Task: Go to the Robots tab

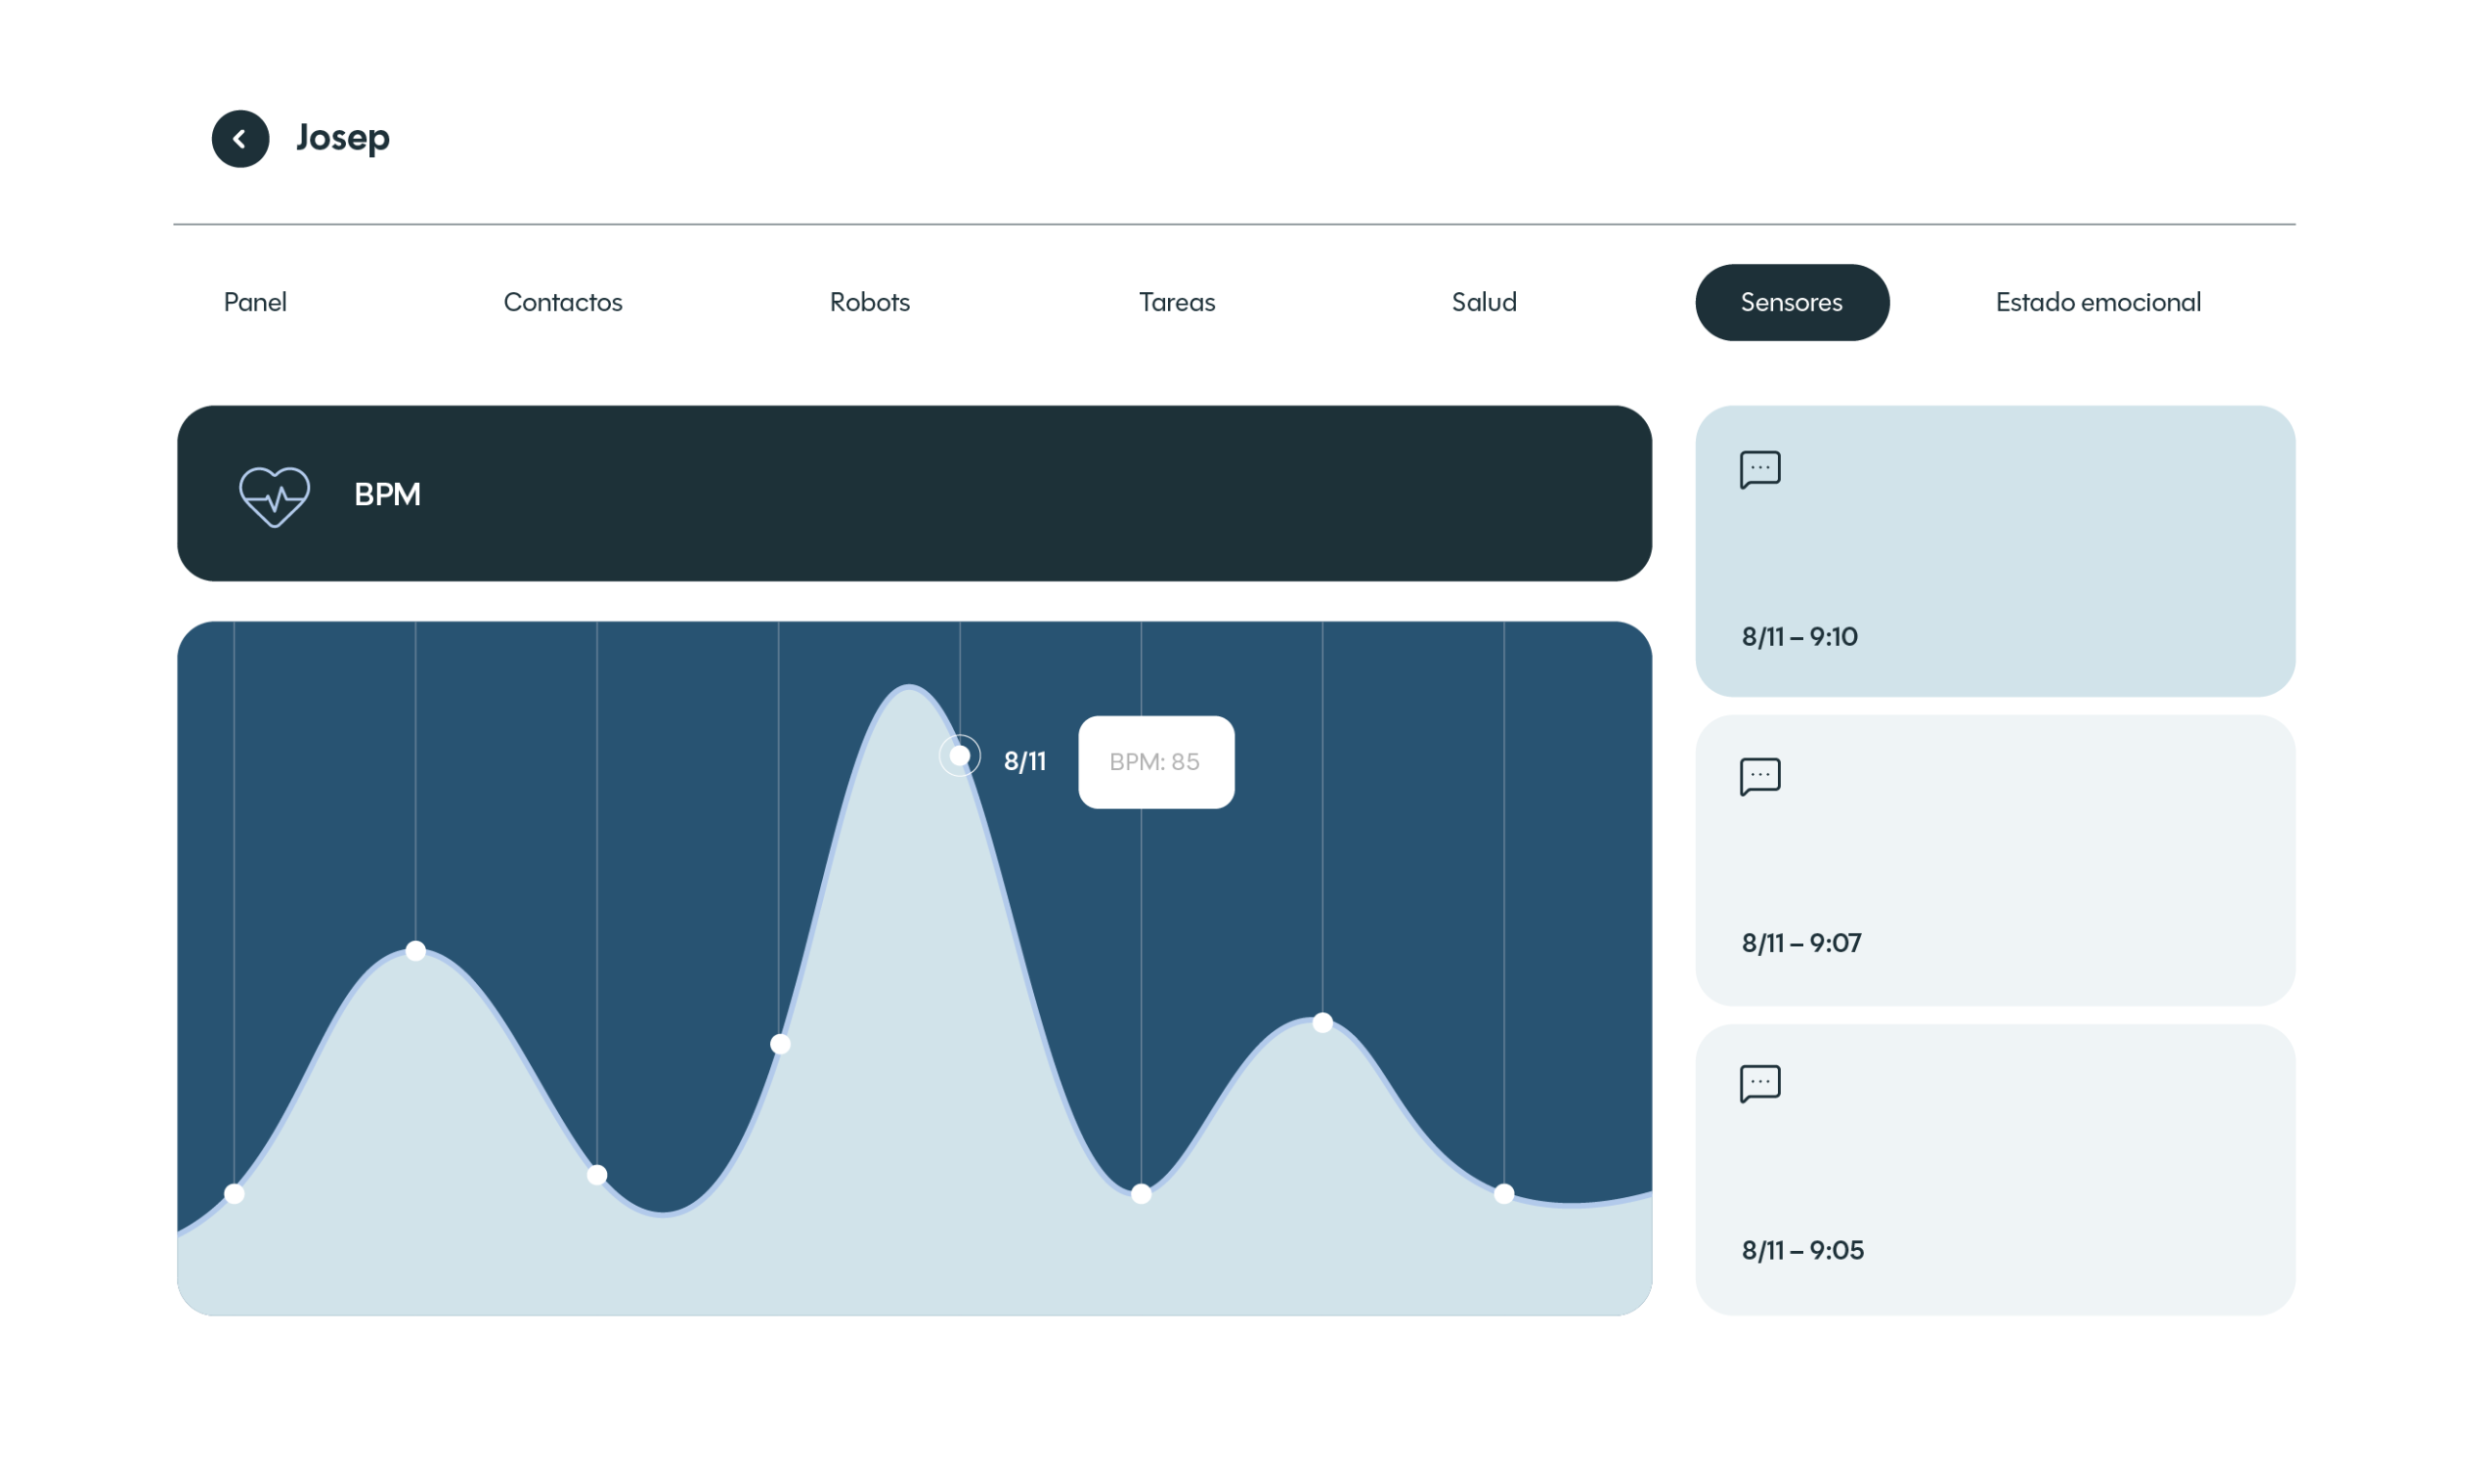Action: coord(869,303)
